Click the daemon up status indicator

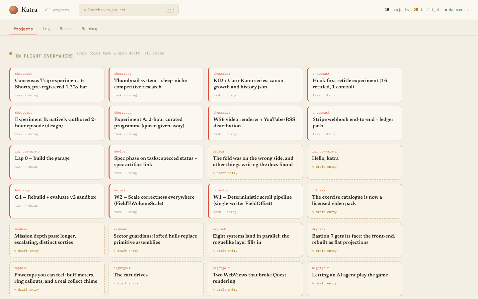coord(456,10)
